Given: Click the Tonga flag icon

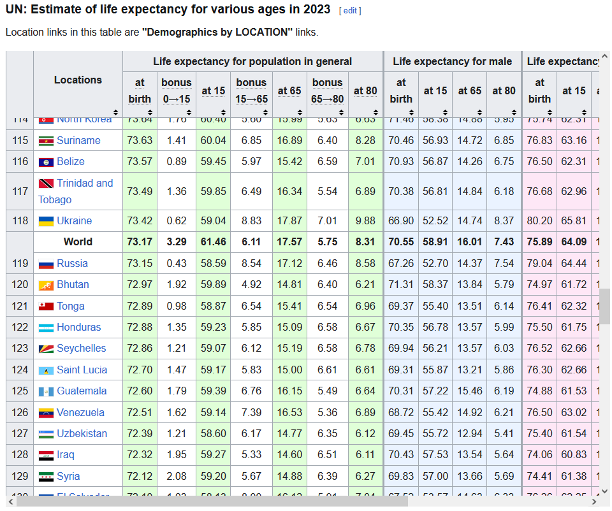Looking at the screenshot, I should click(46, 306).
